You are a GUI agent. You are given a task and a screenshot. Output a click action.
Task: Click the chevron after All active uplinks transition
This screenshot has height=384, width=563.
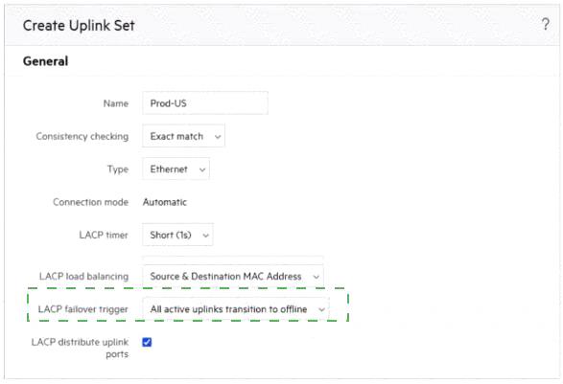click(x=321, y=309)
